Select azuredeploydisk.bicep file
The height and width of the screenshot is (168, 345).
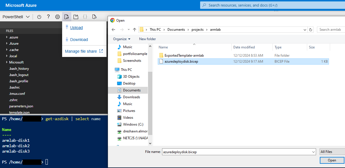[x=243, y=62]
